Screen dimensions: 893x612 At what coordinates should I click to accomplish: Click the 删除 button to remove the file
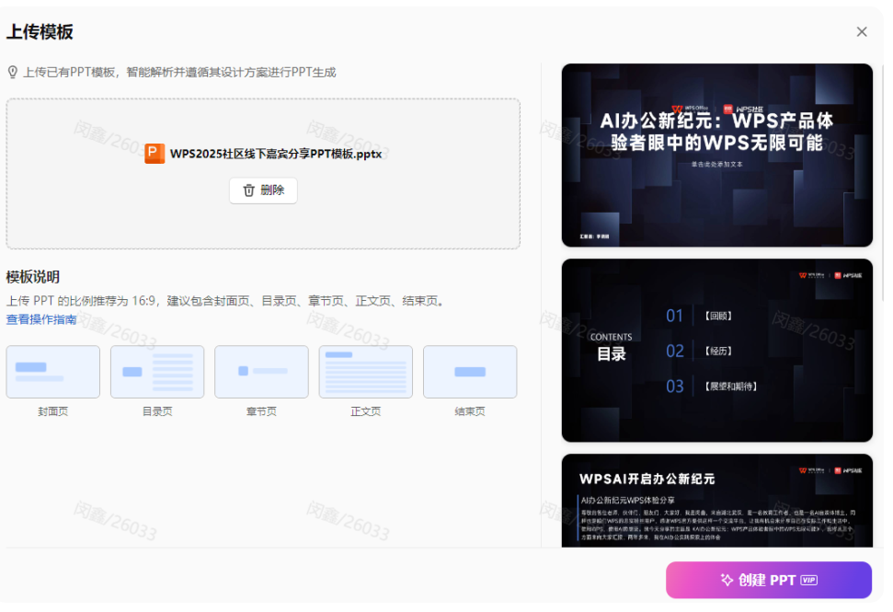(x=263, y=191)
